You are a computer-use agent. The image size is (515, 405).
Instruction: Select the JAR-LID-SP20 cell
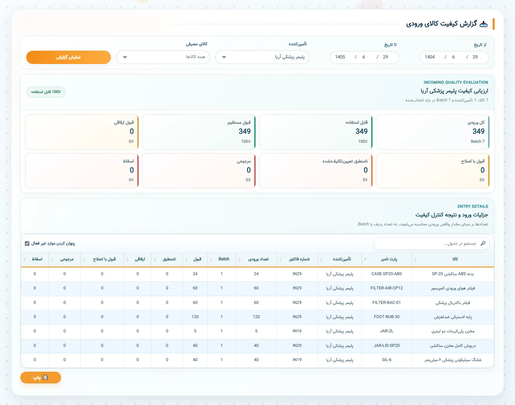point(387,346)
